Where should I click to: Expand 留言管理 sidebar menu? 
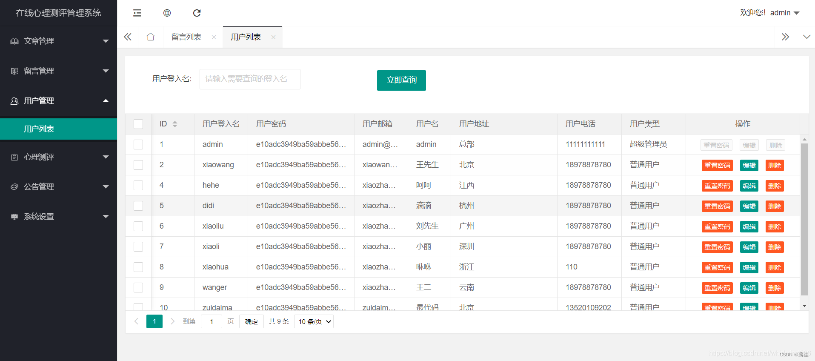[59, 71]
